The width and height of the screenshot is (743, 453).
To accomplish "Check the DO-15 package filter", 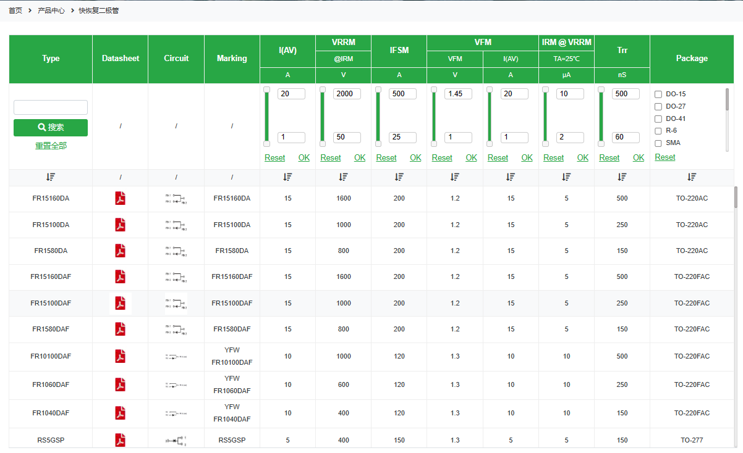I will click(658, 94).
